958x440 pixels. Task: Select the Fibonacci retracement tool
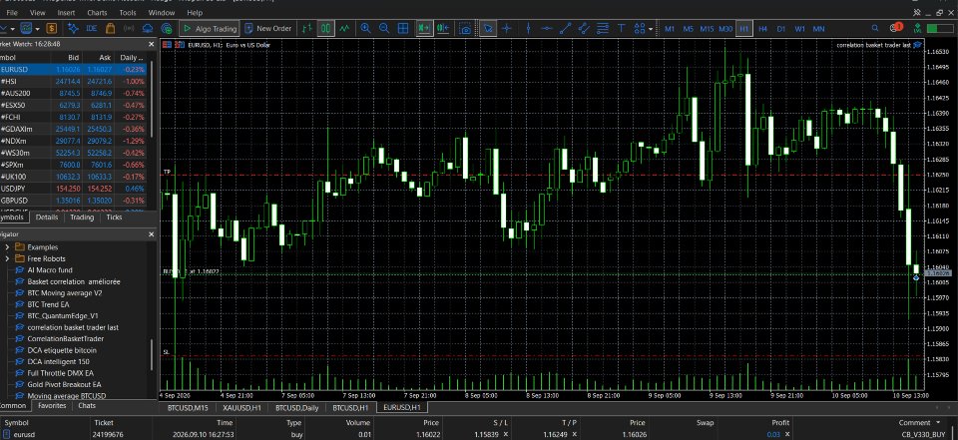(603, 28)
